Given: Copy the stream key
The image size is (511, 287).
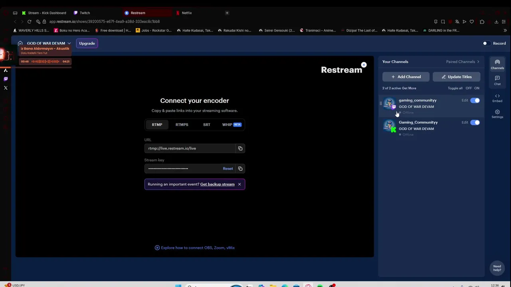Looking at the screenshot, I should click(240, 169).
